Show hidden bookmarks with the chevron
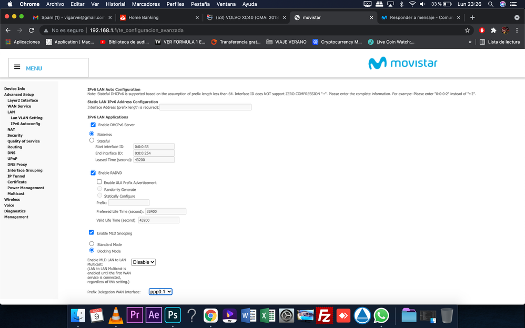This screenshot has width=525, height=328. [x=470, y=42]
